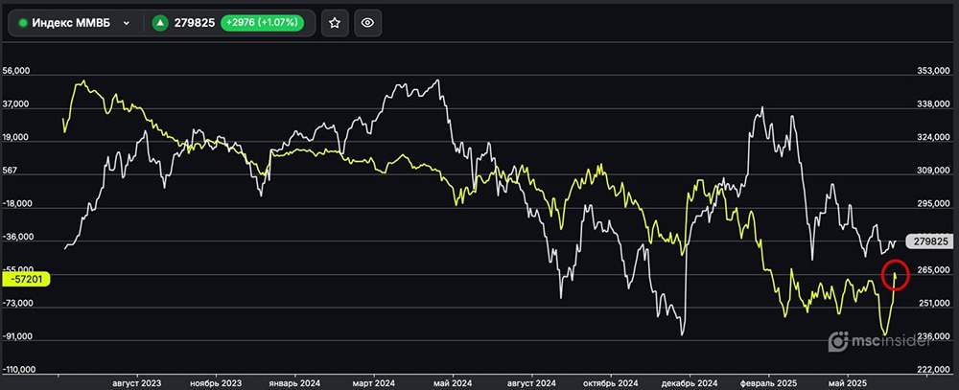Click the green up-triangle price icon
The height and width of the screenshot is (390, 959).
pyautogui.click(x=160, y=23)
